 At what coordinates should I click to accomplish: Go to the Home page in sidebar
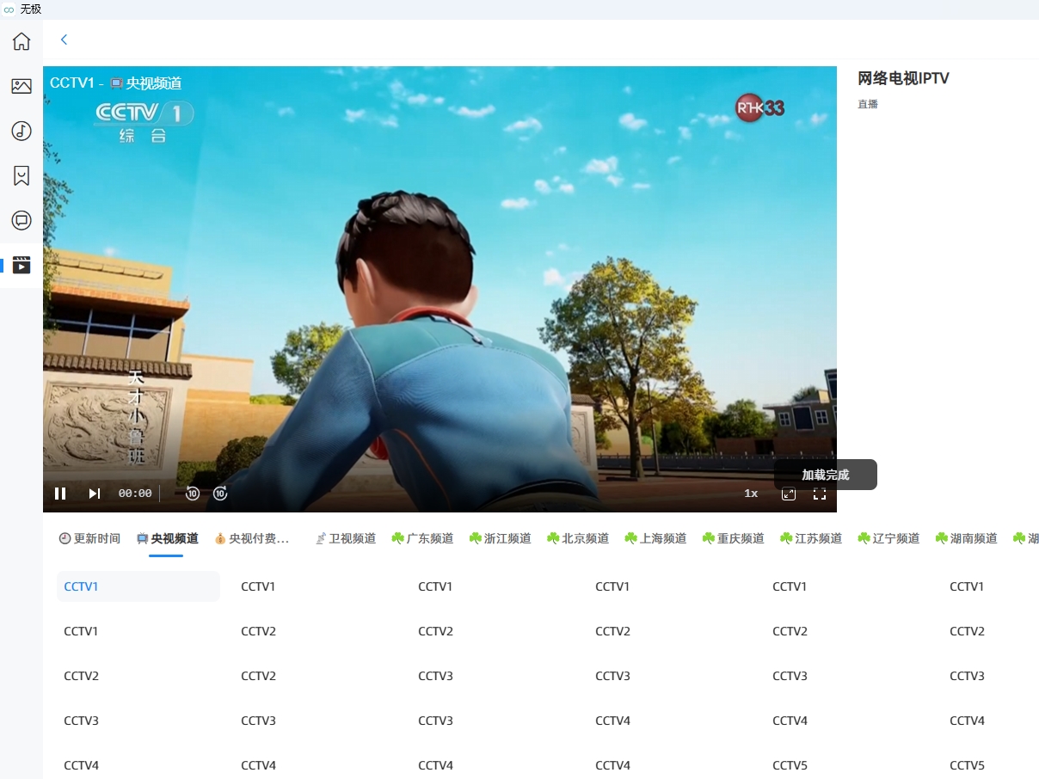point(22,41)
